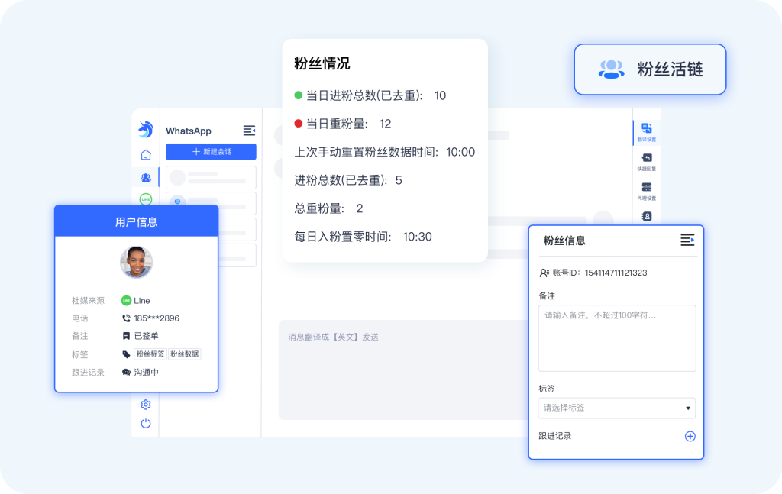Viewport: 782px width, 494px height.
Task: Click the 每日入粉置零时间 10:30 row
Action: coord(363,237)
